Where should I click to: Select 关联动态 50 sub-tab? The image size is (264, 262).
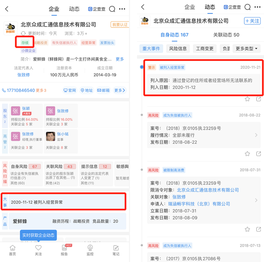(x=226, y=35)
